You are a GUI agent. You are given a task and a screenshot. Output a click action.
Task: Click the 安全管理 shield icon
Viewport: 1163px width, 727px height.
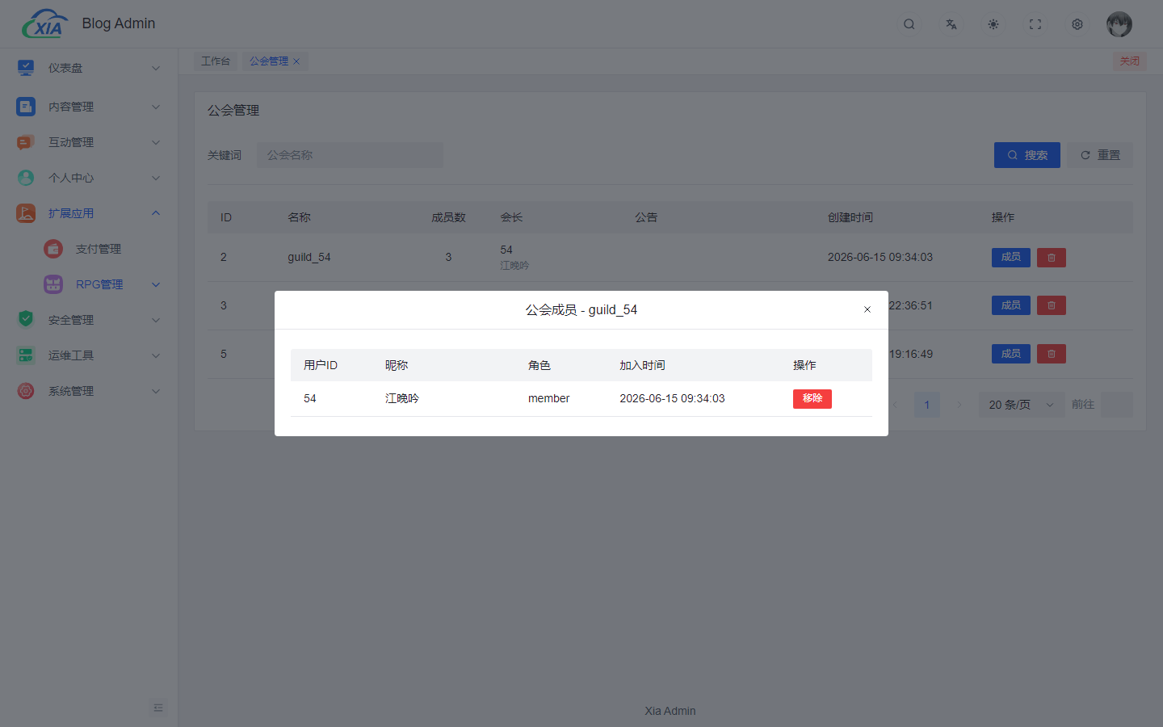point(26,320)
